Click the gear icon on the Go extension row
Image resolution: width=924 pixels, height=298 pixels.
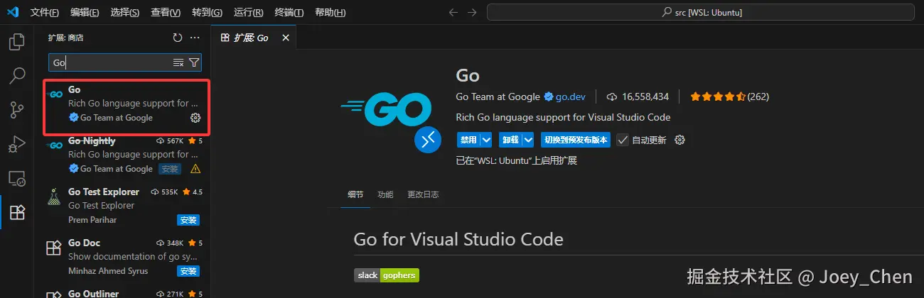coord(196,118)
